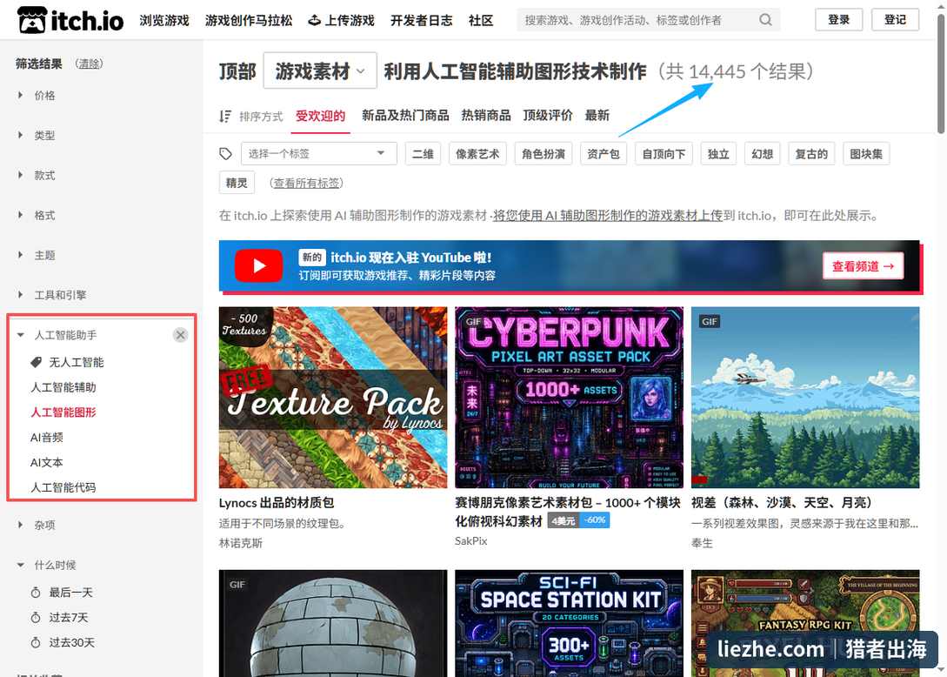Click the YouTube play logo in the banner
Viewport: 947px width, 677px height.
(x=258, y=266)
